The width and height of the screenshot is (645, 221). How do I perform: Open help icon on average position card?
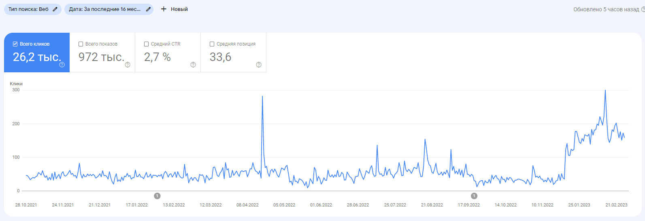[259, 65]
